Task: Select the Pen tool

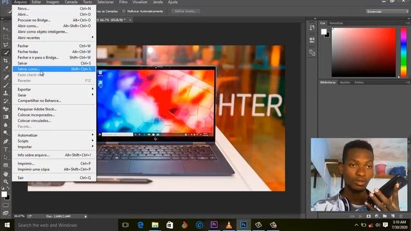Action: pos(6,141)
